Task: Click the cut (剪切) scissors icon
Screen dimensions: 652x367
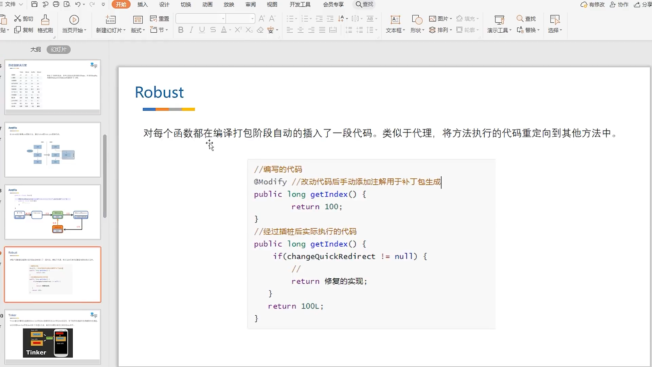Action: click(x=18, y=18)
